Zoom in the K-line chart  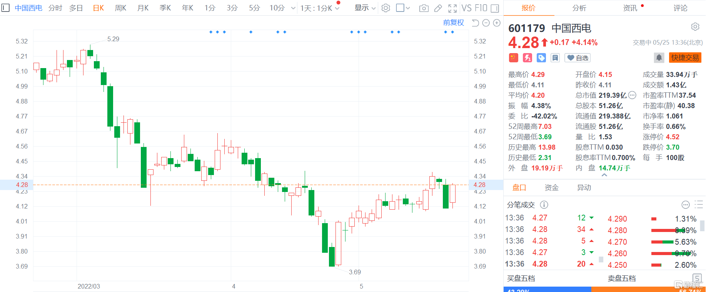497,23
